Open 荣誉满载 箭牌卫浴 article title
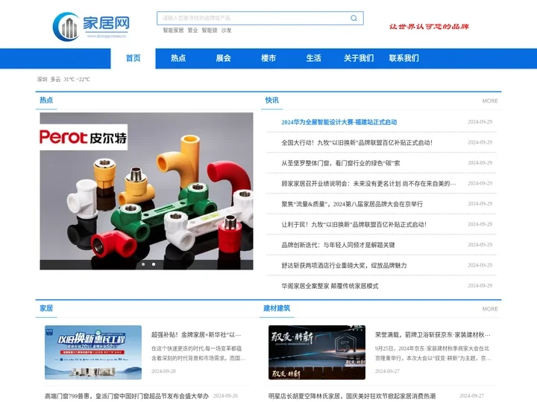 433,335
